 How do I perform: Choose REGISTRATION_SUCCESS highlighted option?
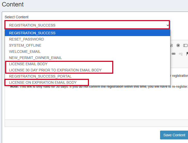[x=87, y=33]
